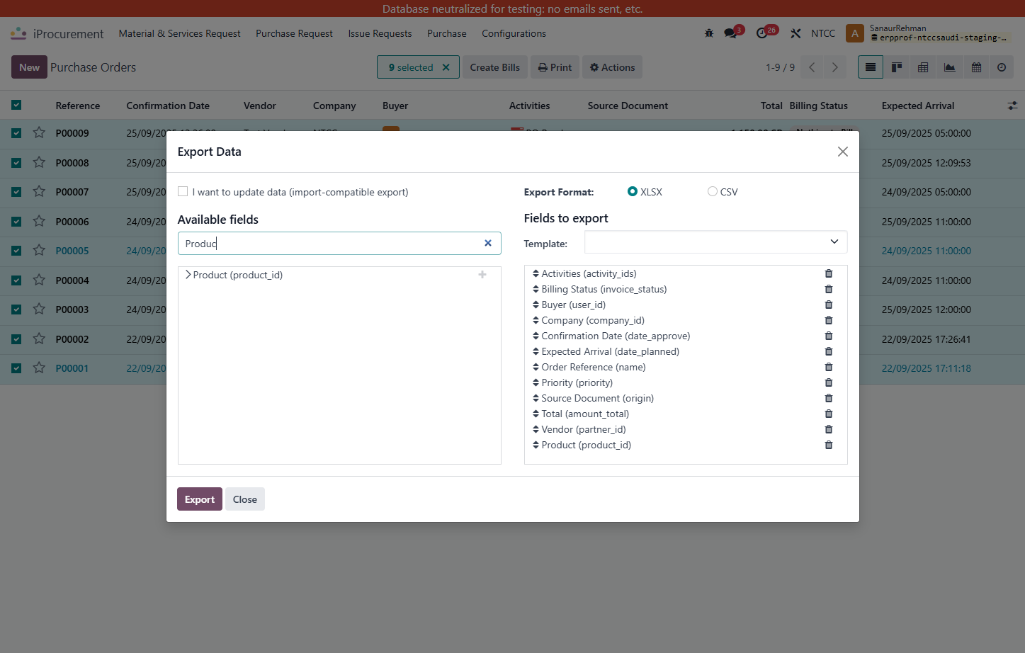This screenshot has width=1025, height=653.
Task: Clear the available fields search box
Action: (488, 243)
